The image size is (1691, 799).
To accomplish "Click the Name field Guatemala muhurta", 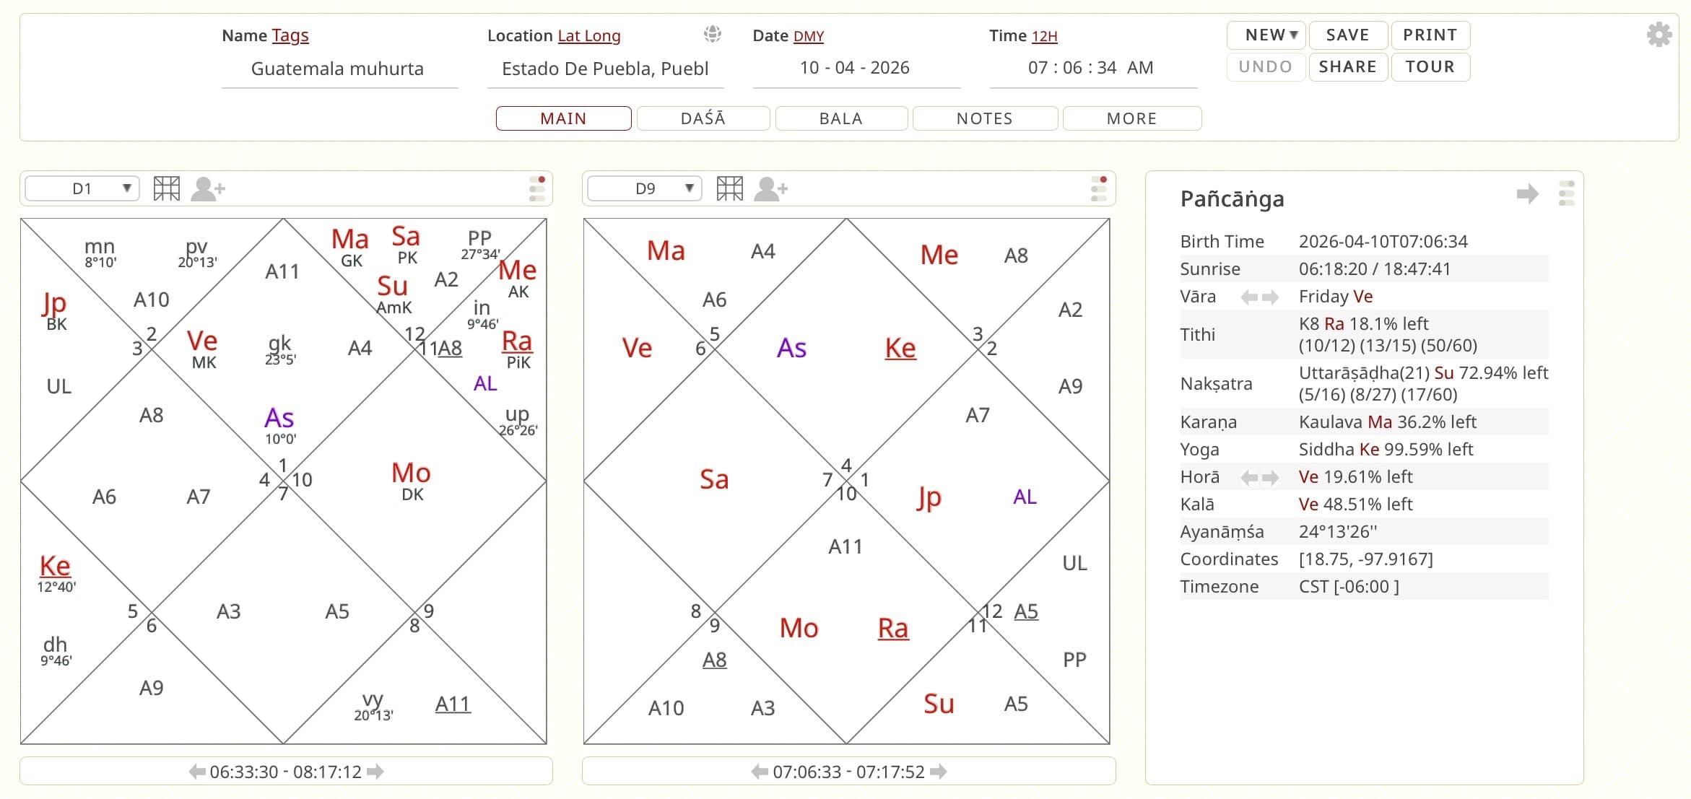I will pos(337,69).
